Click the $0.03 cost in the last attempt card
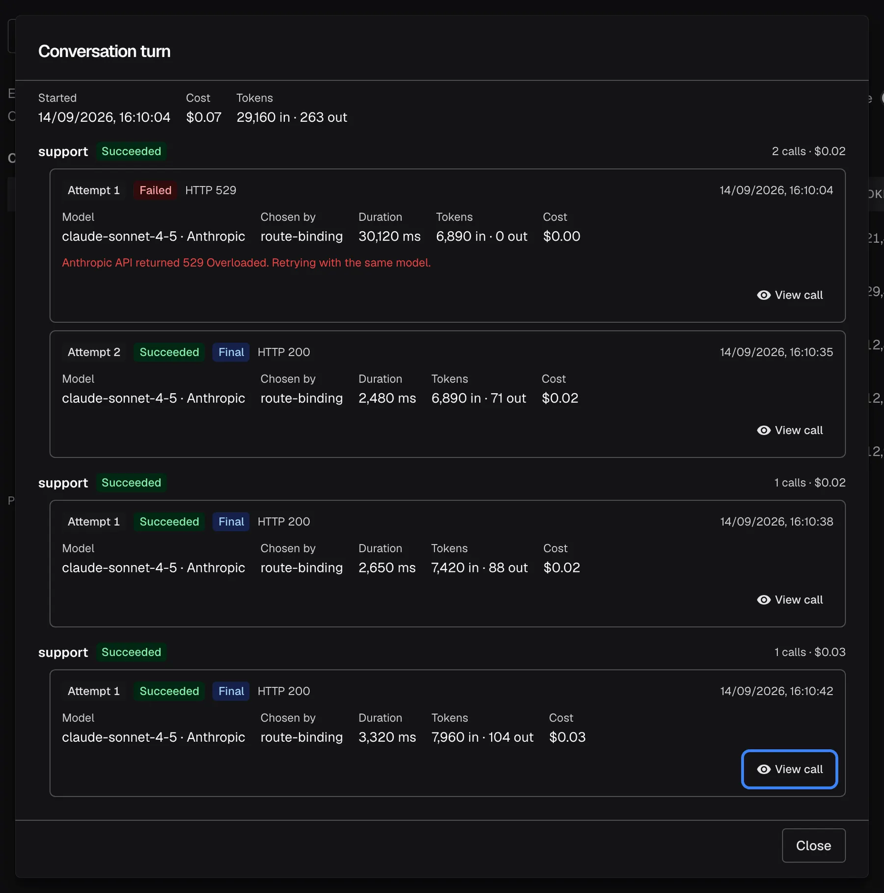884x893 pixels. 567,737
